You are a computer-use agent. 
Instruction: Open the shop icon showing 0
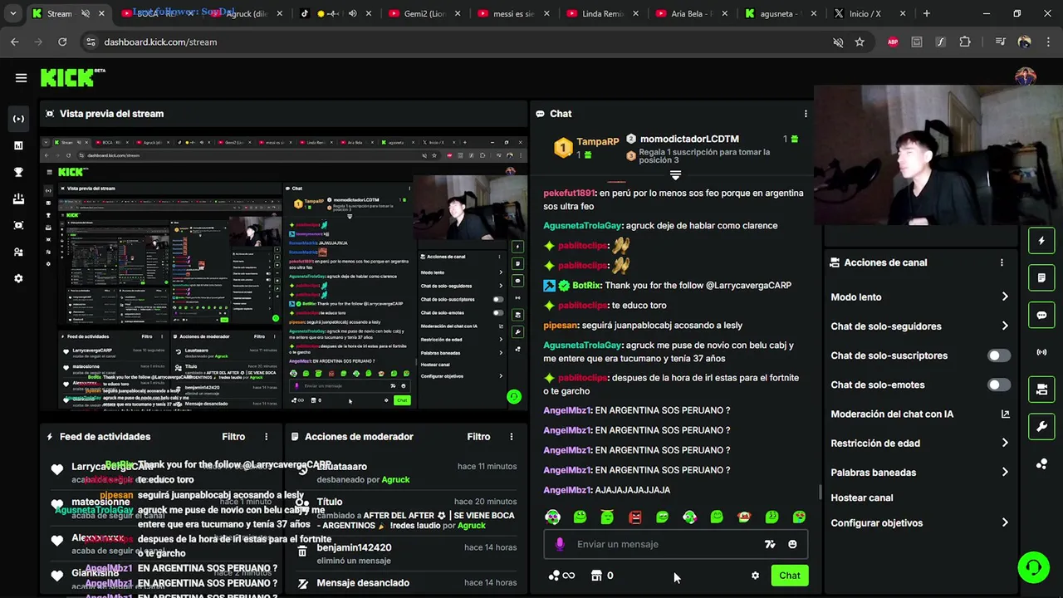point(602,576)
